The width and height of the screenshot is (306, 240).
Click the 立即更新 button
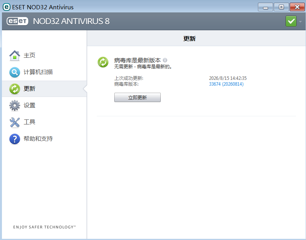point(138,97)
